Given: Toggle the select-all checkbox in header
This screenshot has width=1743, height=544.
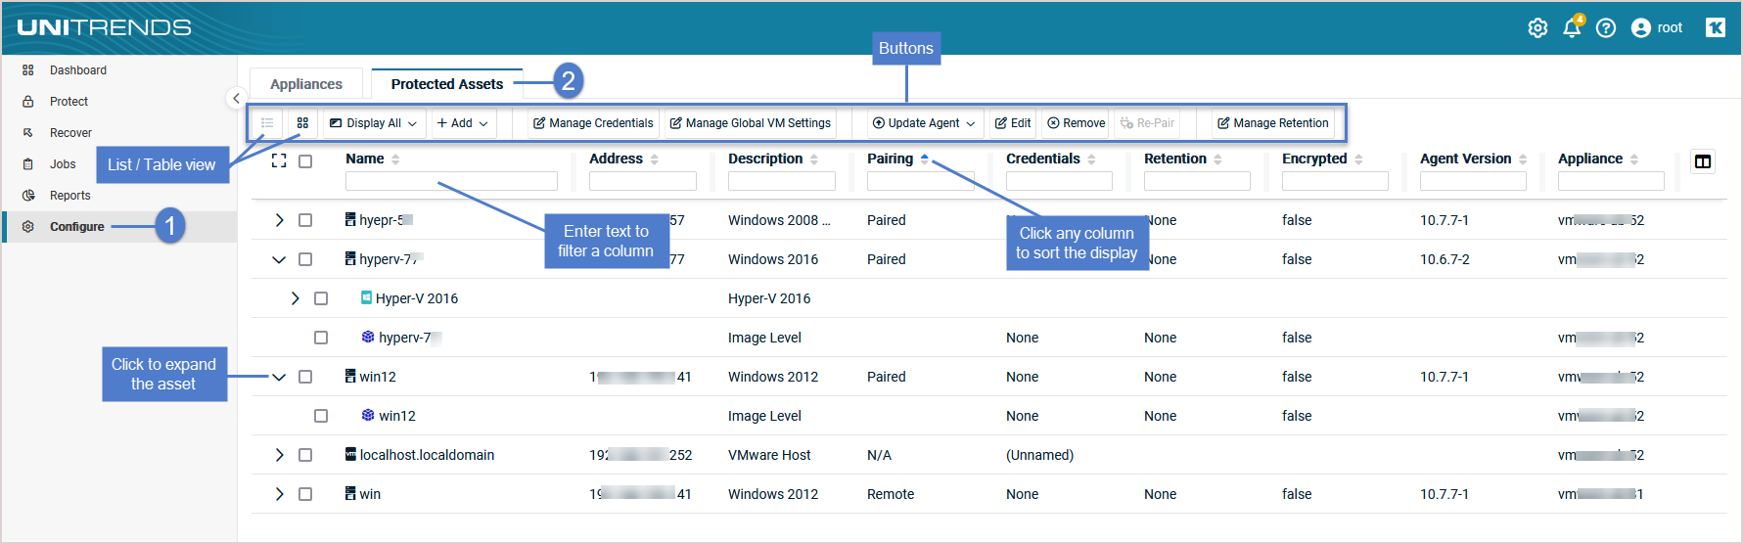Looking at the screenshot, I should coord(305,161).
